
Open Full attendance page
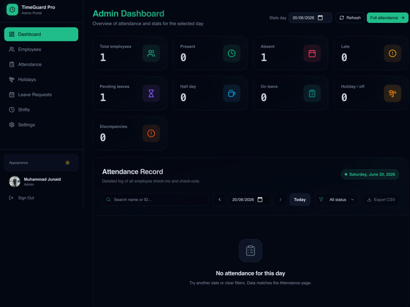(387, 18)
